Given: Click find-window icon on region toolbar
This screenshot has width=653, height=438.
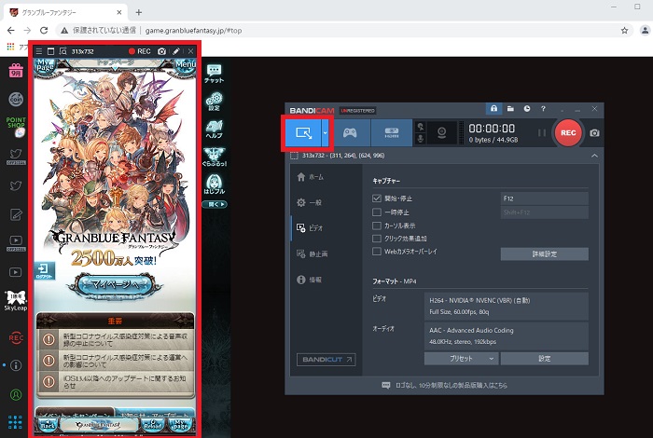Looking at the screenshot, I should pos(63,51).
